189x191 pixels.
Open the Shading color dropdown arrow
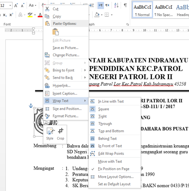(102, 15)
